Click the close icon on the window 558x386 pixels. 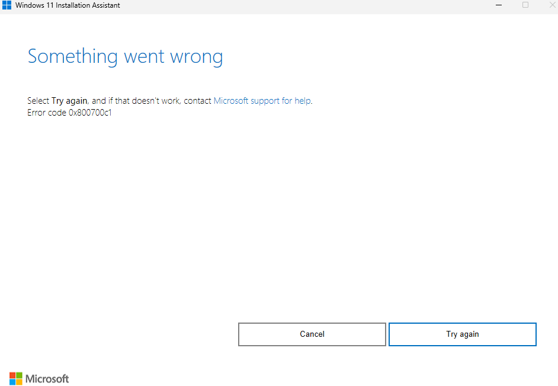click(x=551, y=5)
